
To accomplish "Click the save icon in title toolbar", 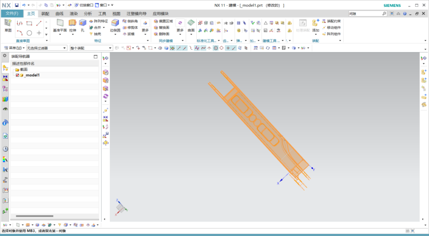I will pyautogui.click(x=17, y=5).
